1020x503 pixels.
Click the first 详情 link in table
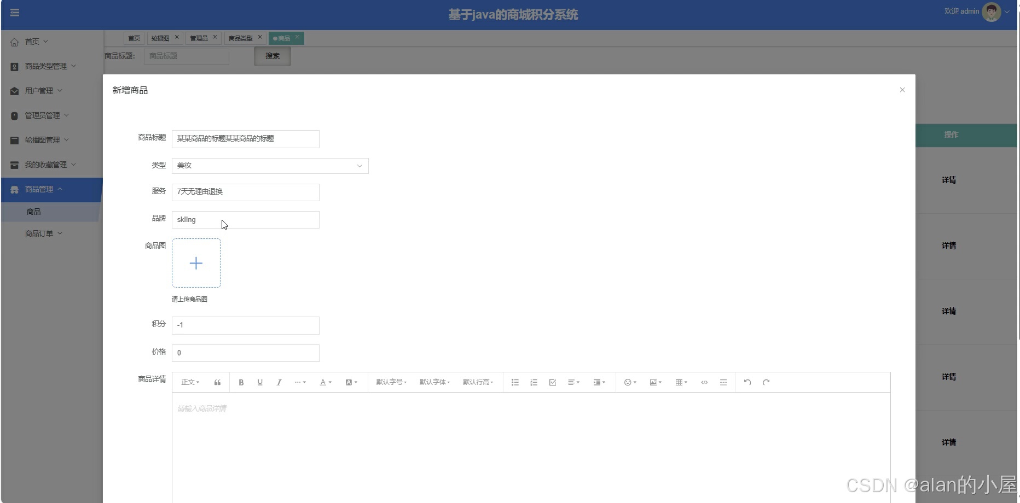point(949,180)
